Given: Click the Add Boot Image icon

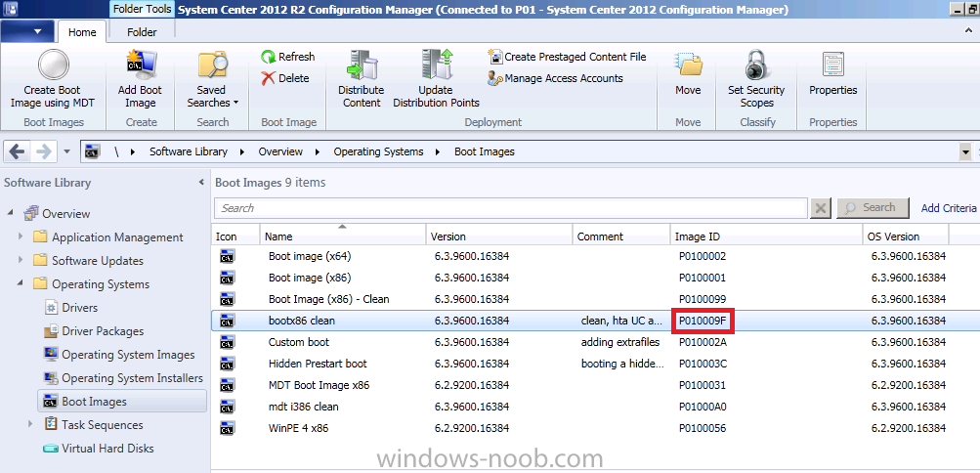Looking at the screenshot, I should point(141,64).
